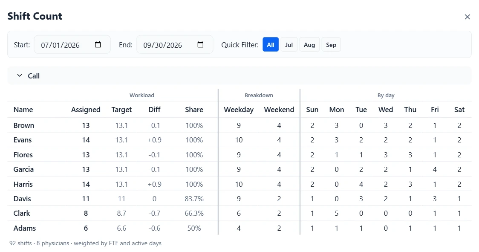Click the Name column header
The image size is (479, 252).
pos(23,110)
